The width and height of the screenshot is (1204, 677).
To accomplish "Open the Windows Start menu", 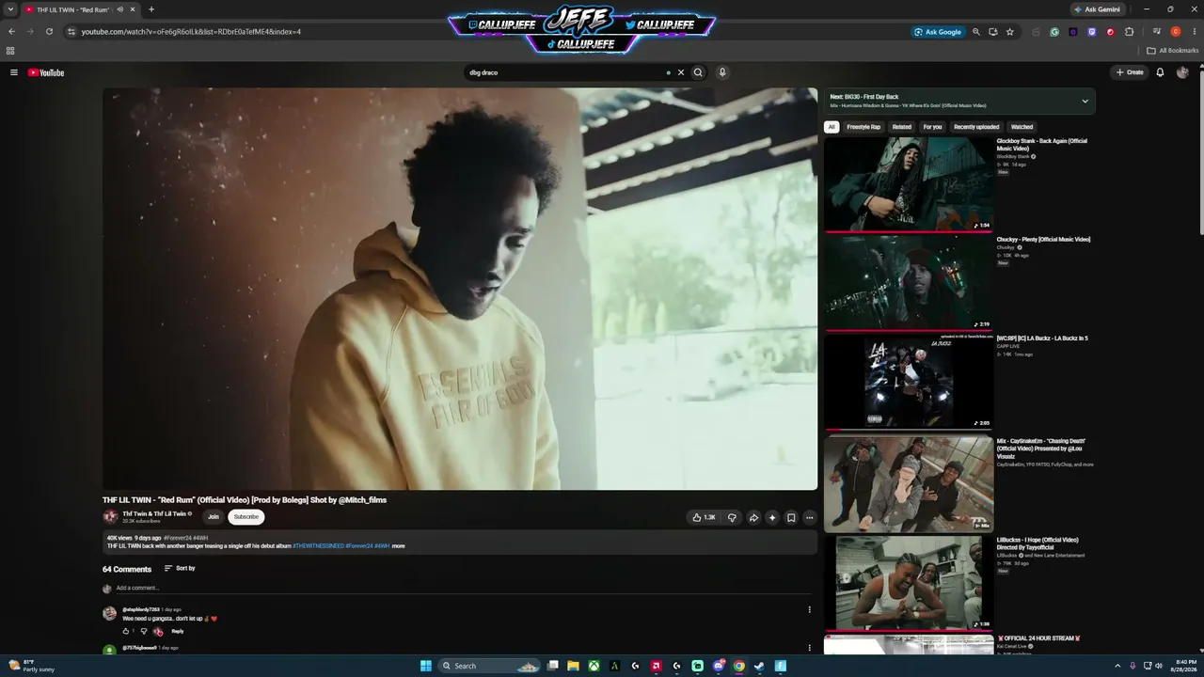I will [426, 666].
